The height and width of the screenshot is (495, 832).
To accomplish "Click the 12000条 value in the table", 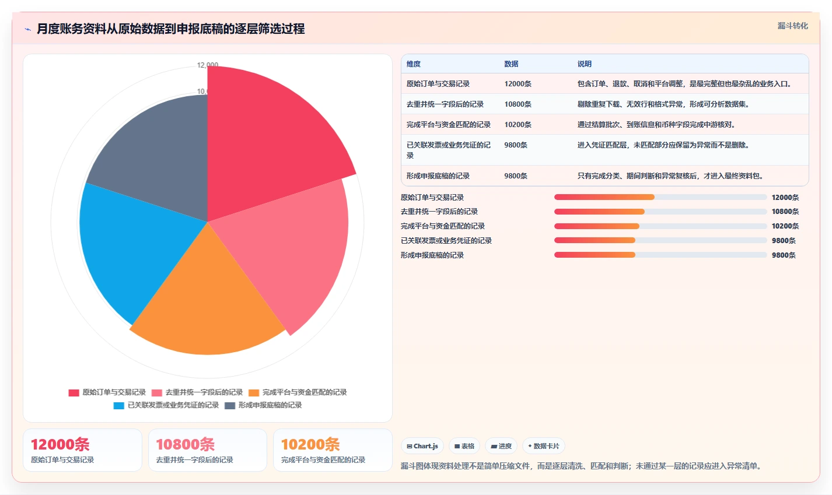I will [x=518, y=84].
